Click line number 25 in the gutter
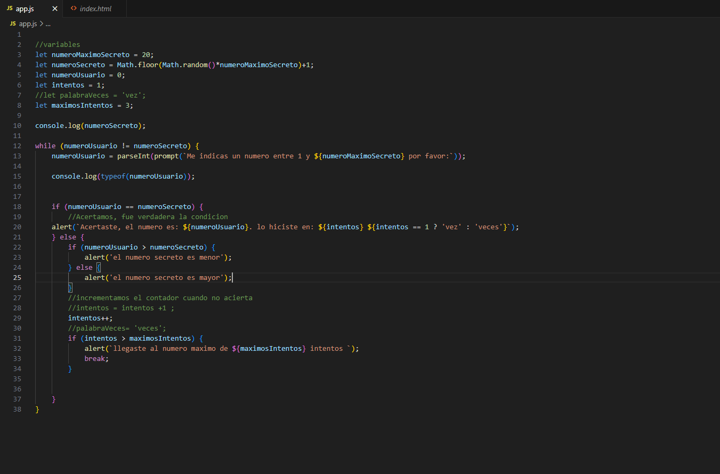The height and width of the screenshot is (474, 720). pyautogui.click(x=17, y=277)
